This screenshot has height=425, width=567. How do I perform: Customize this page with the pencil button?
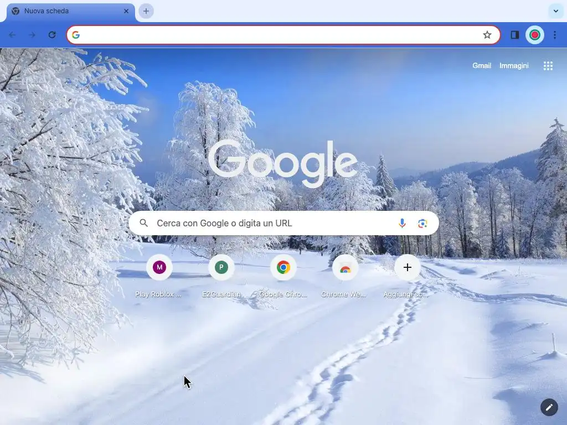pos(549,408)
